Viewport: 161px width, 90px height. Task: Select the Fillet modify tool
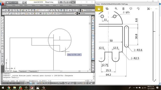(x=93, y=56)
